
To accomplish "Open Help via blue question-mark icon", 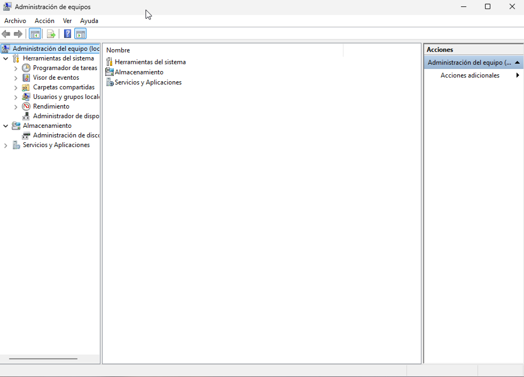I will 68,34.
